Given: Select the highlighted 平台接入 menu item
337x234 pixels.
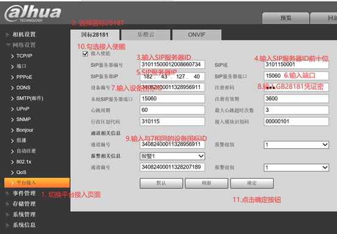Looking at the screenshot, I should coord(37,183).
